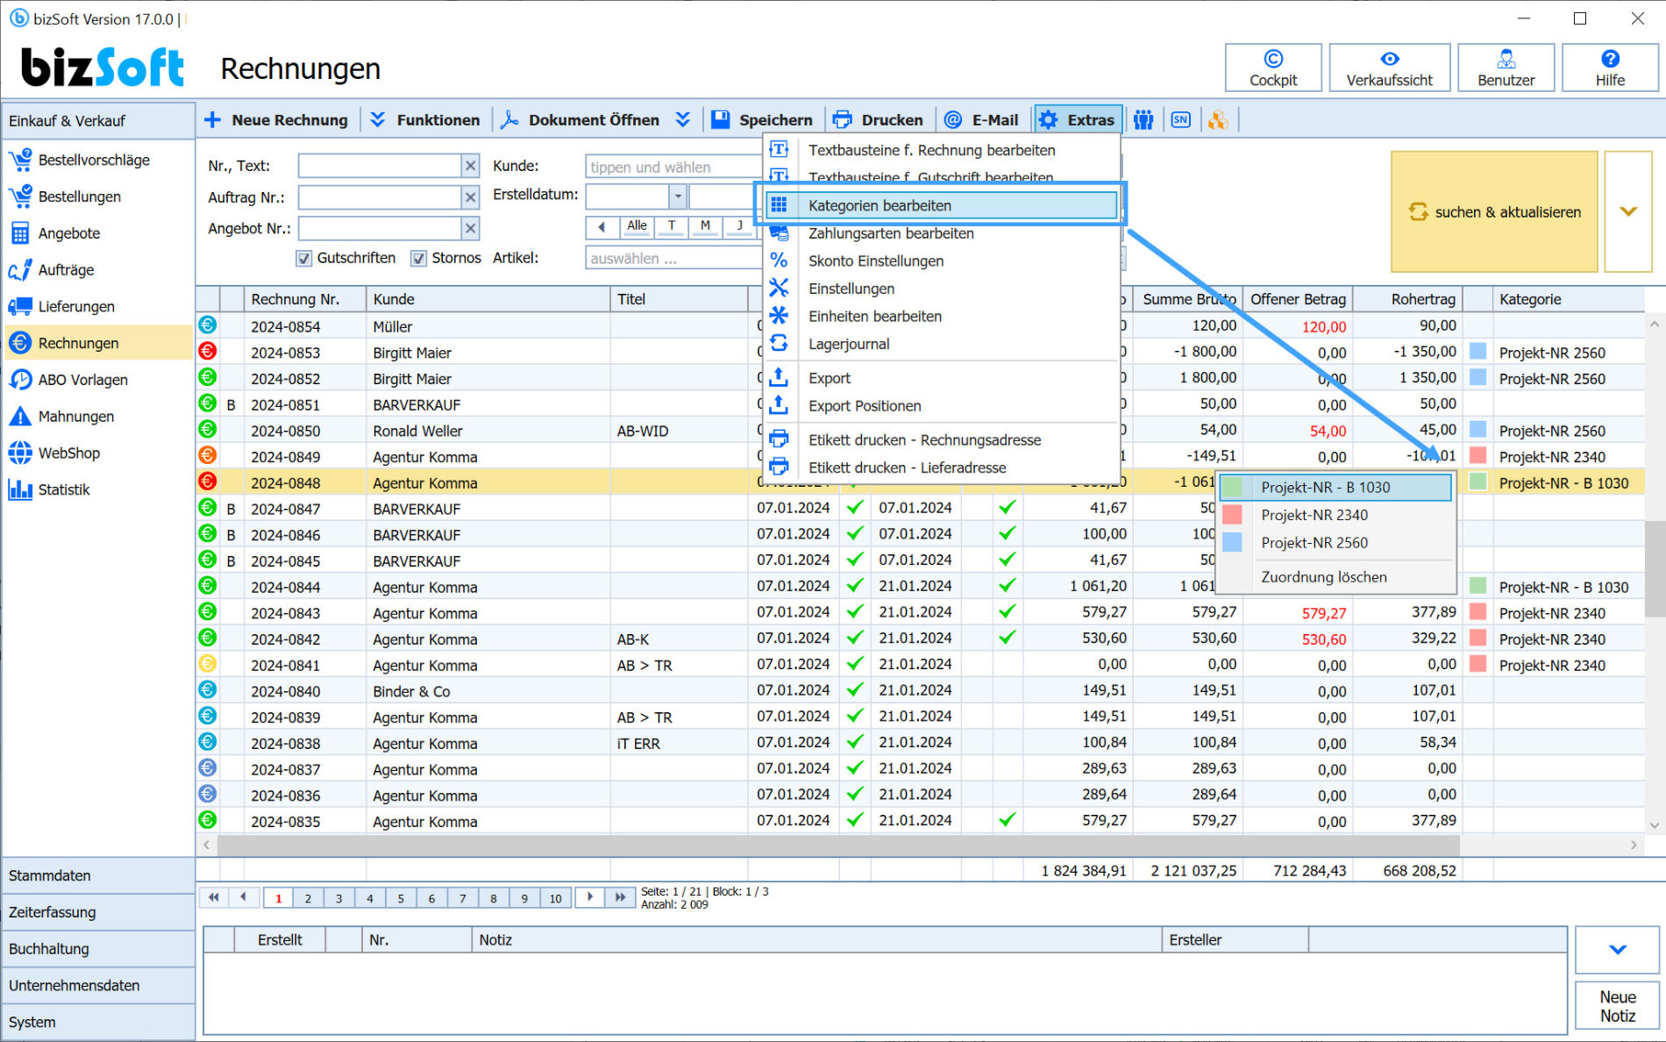
Task: Expand Unternehmensdaten section
Action: point(98,986)
